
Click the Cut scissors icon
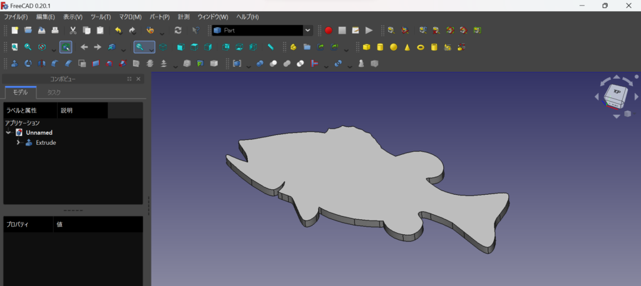coord(73,30)
